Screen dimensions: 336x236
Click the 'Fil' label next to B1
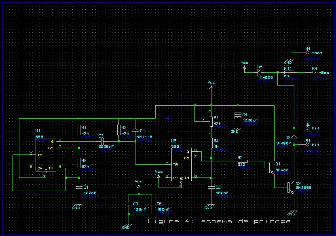click(315, 145)
